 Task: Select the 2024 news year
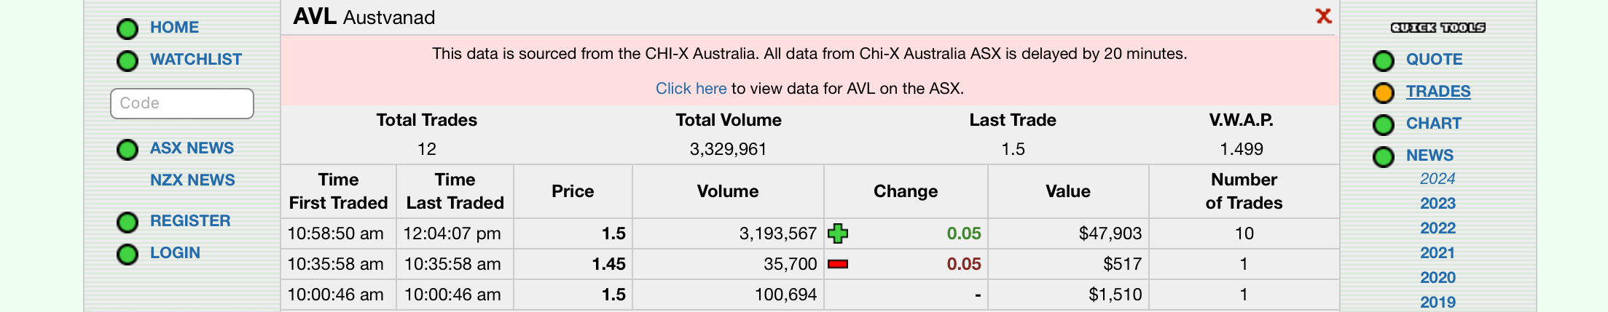pyautogui.click(x=1438, y=179)
